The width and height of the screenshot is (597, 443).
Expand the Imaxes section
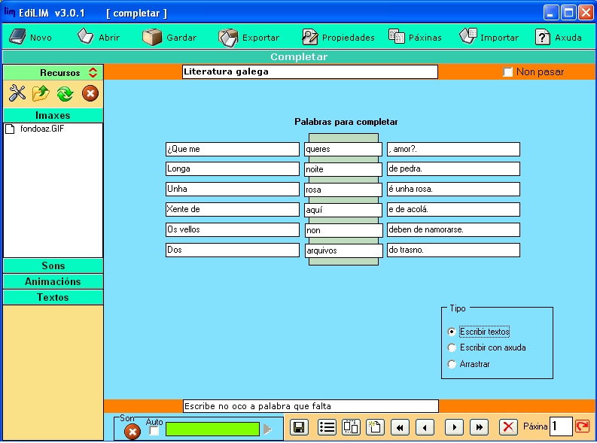[x=53, y=115]
